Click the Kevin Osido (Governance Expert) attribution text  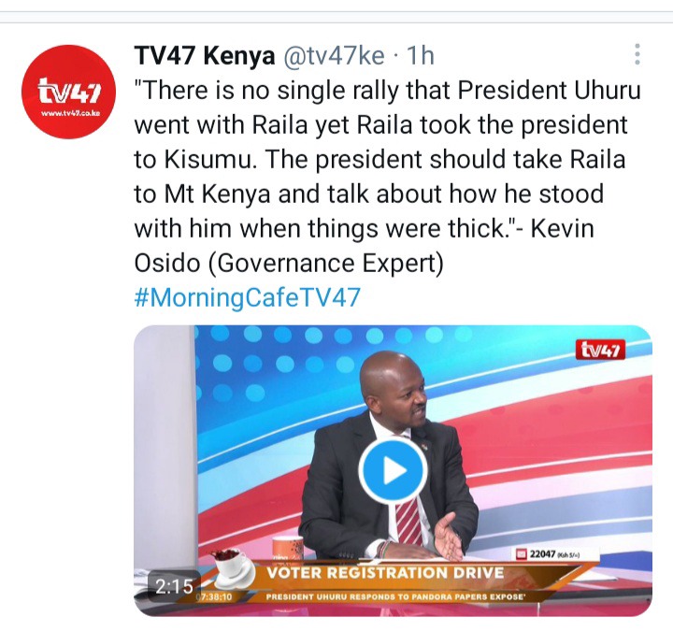364,246
